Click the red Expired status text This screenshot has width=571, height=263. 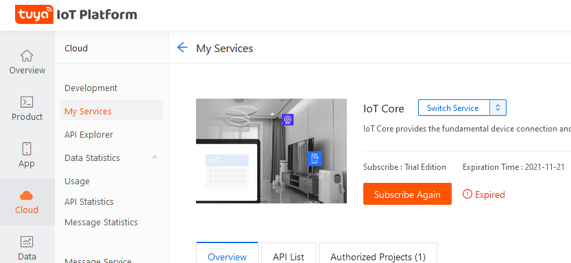[x=490, y=195]
